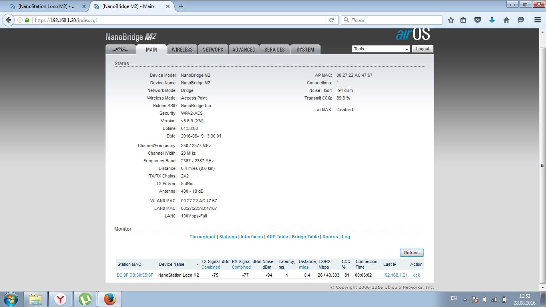
Task: Open a new browser tab with plus
Action: tap(181, 6)
